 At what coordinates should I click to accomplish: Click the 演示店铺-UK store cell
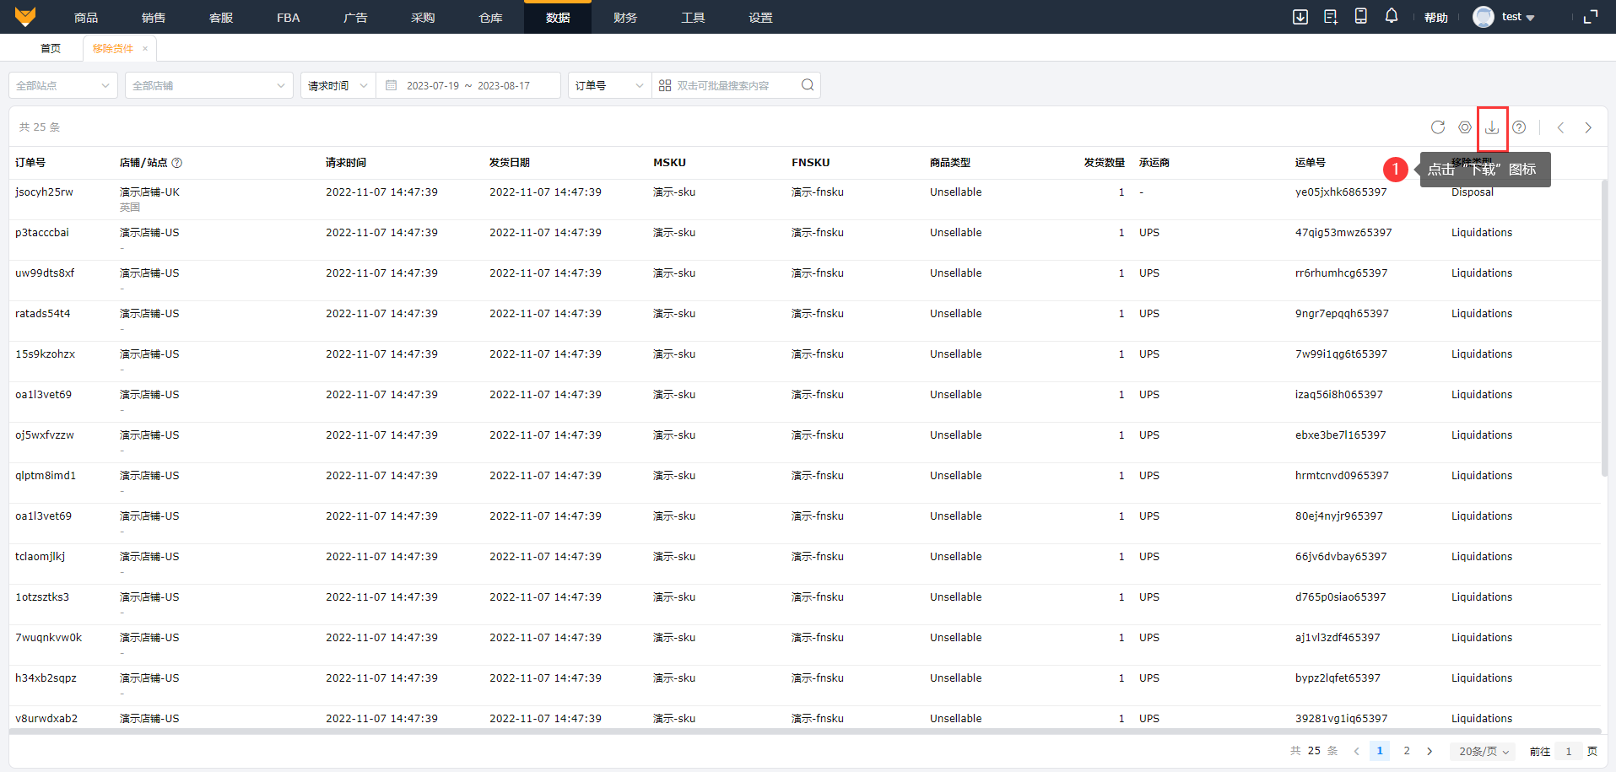point(149,192)
